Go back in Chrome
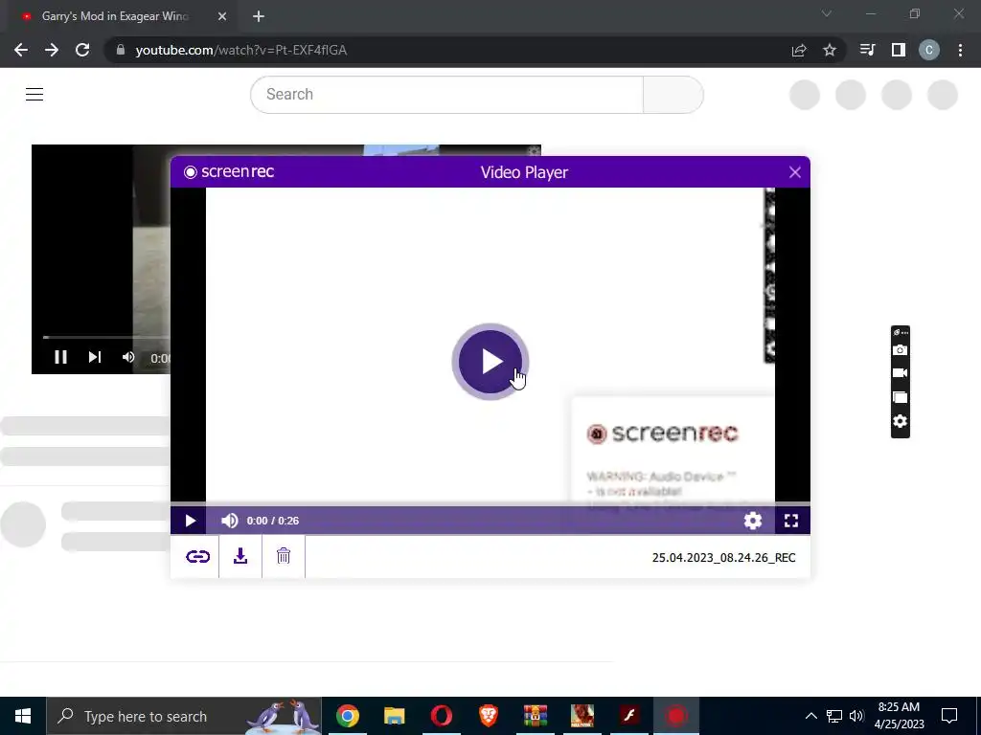Screen dimensions: 981x735 coord(21,50)
